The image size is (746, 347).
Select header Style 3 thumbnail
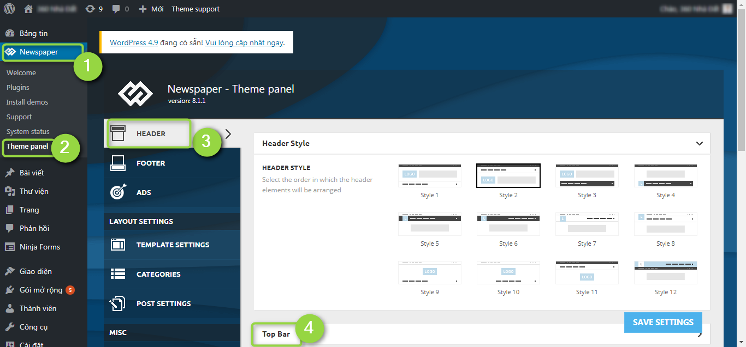click(587, 175)
